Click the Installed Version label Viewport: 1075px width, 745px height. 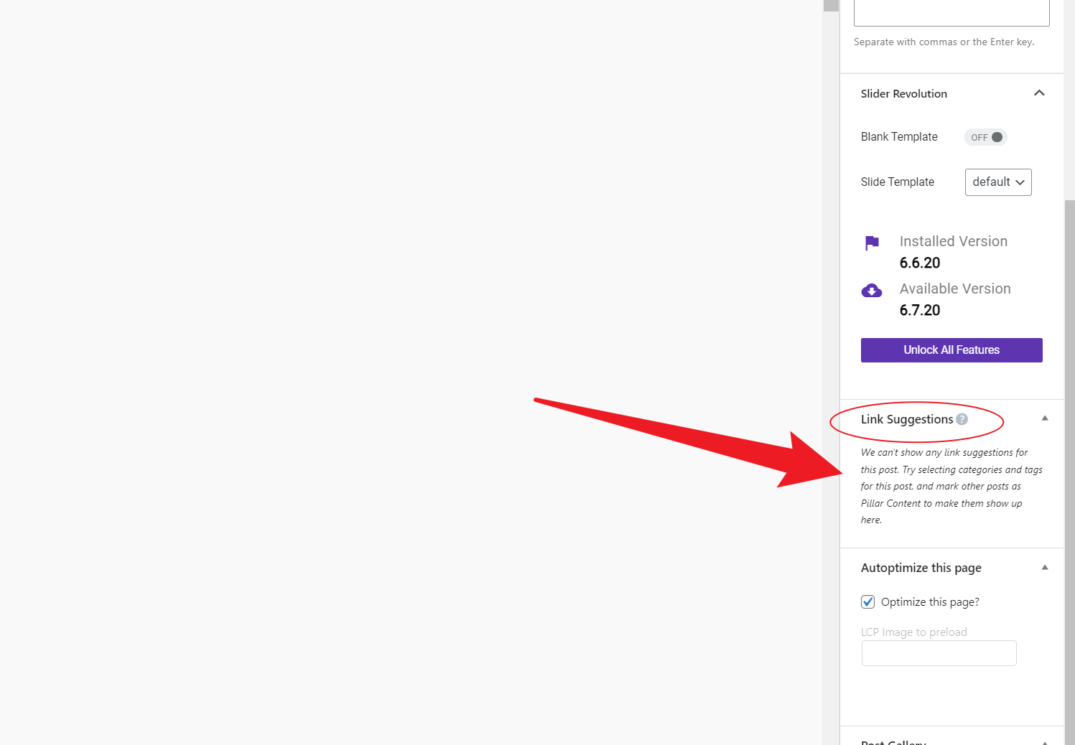tap(954, 242)
